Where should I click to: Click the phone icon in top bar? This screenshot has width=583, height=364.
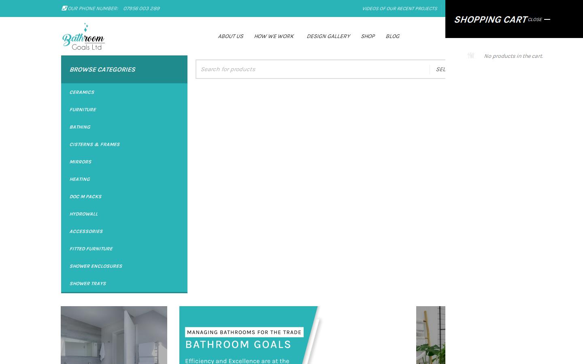[x=64, y=8]
